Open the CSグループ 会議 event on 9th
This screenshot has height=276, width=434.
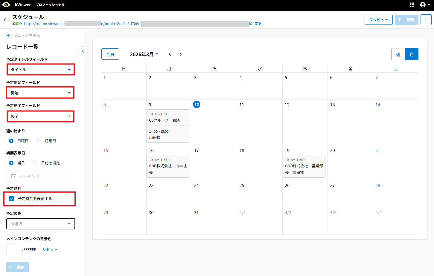[x=167, y=117]
